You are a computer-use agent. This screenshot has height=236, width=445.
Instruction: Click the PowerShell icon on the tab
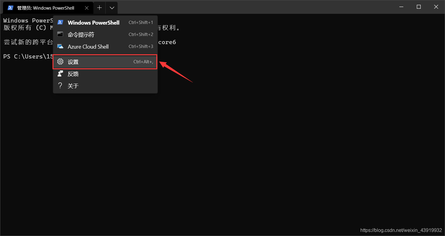11,8
